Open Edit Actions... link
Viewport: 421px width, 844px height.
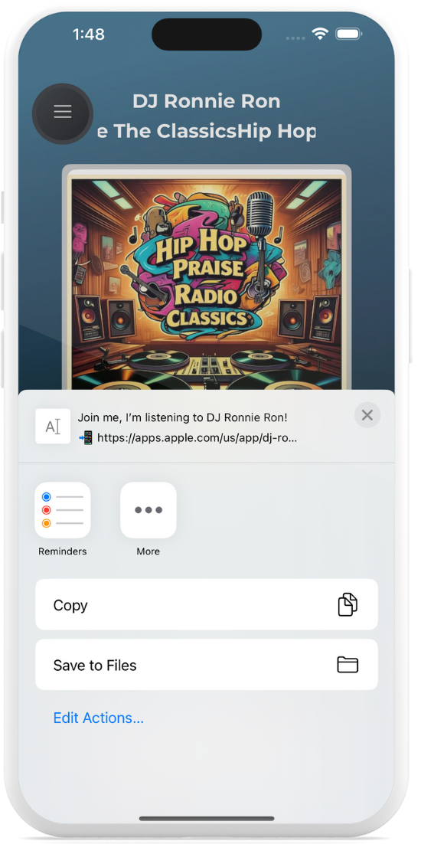coord(99,718)
